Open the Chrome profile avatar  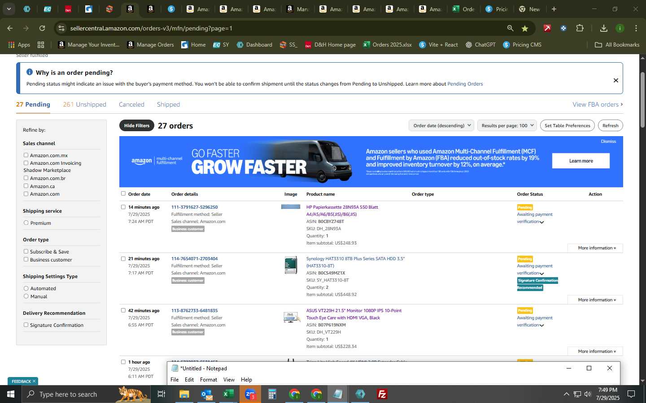click(x=620, y=28)
